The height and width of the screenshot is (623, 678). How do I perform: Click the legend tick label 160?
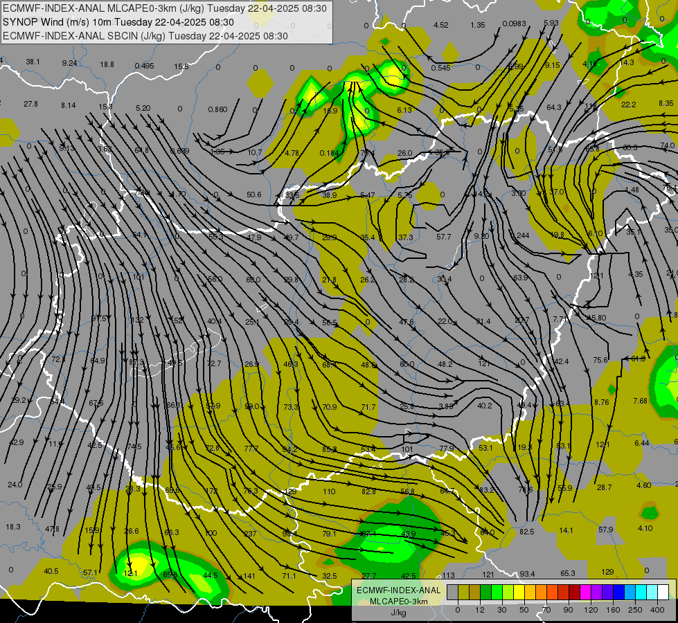click(613, 610)
